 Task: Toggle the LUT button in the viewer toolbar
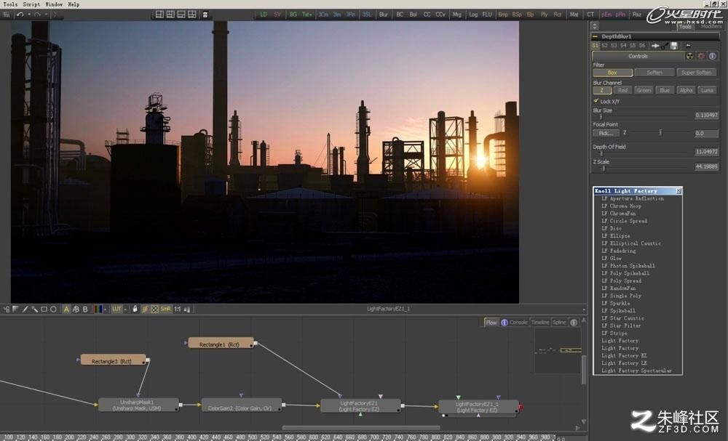point(116,309)
